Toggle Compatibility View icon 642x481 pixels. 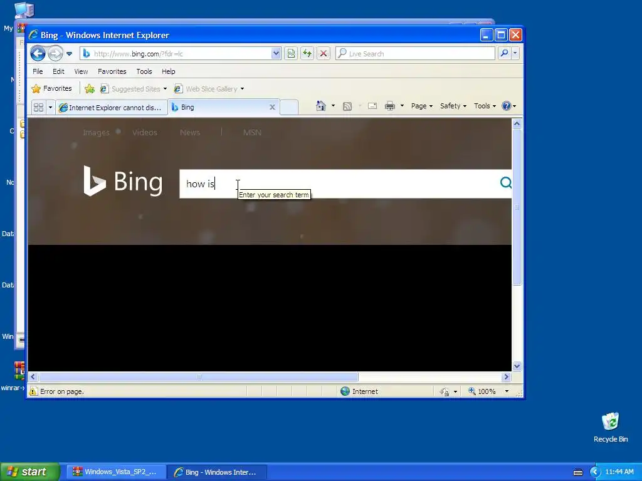point(291,53)
